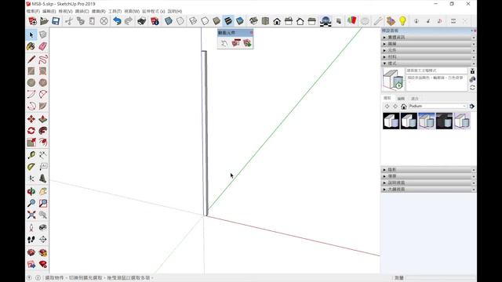Switch to Iso view
This screenshot has height=282, width=502.
[x=253, y=21]
